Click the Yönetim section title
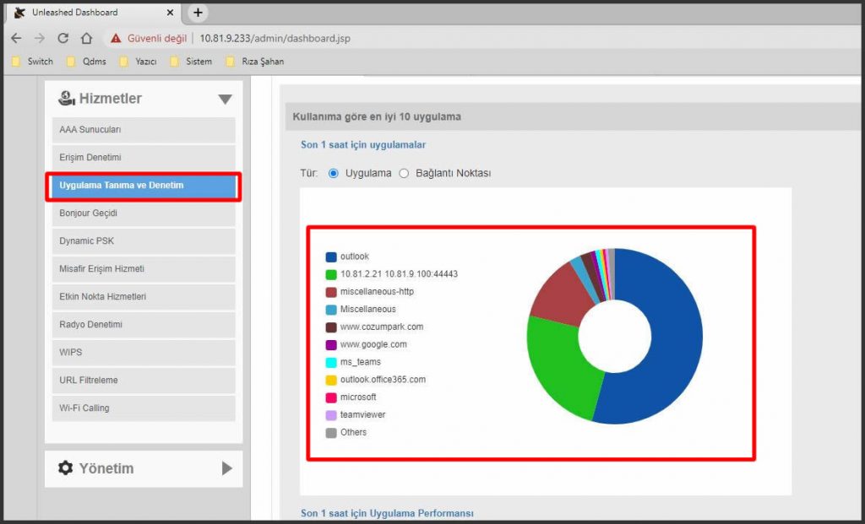The height and width of the screenshot is (524, 865). pyautogui.click(x=106, y=468)
